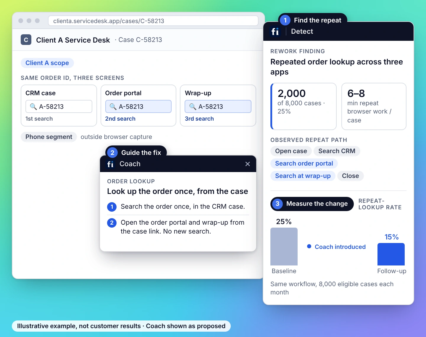Click the magnifier icon in CRM case search

33,106
